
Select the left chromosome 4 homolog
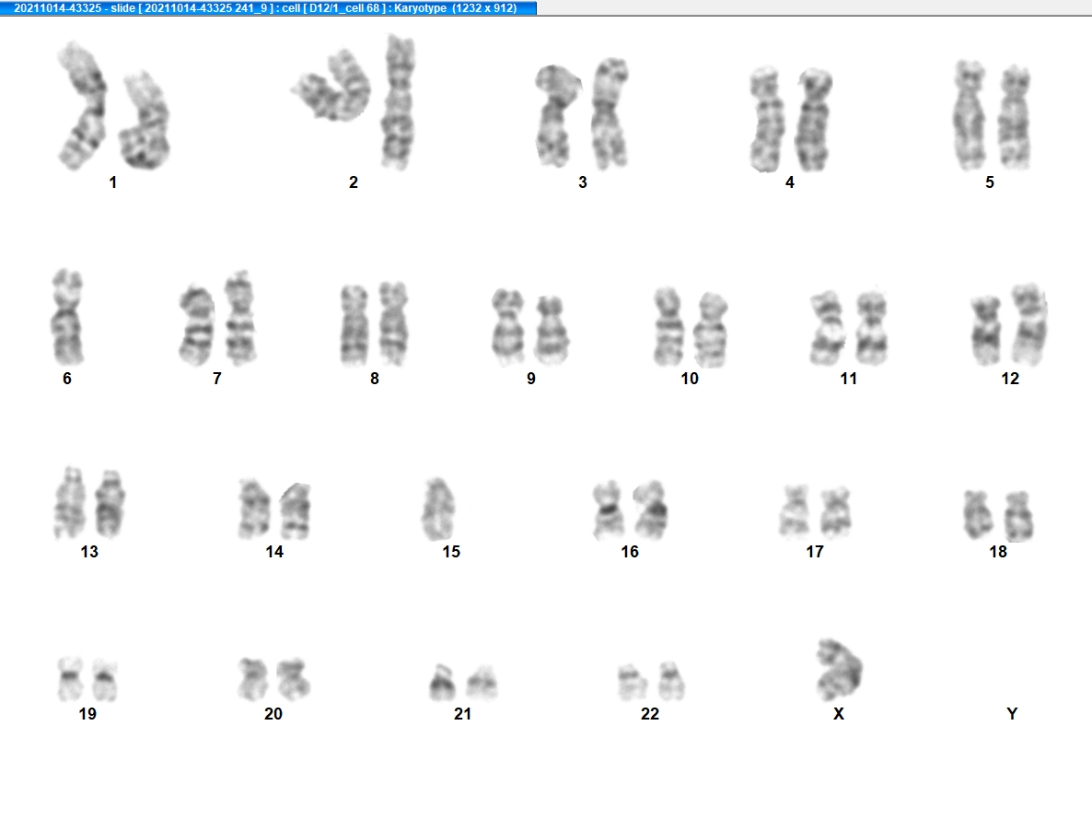click(766, 119)
